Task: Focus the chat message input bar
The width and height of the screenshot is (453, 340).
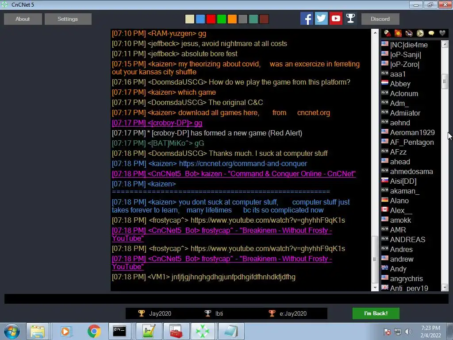Action: pos(226,299)
